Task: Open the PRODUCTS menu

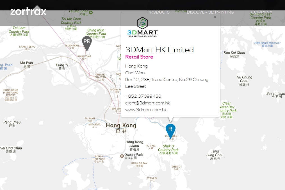Action: pyautogui.click(x=158, y=12)
